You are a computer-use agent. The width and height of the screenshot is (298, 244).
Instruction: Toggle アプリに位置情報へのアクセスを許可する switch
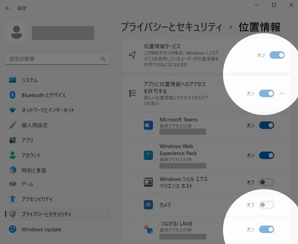(266, 93)
